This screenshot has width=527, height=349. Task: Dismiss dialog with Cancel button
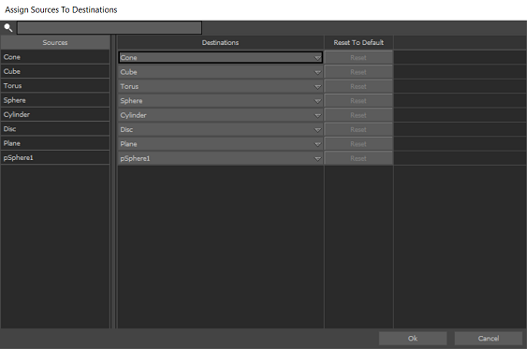[489, 339]
